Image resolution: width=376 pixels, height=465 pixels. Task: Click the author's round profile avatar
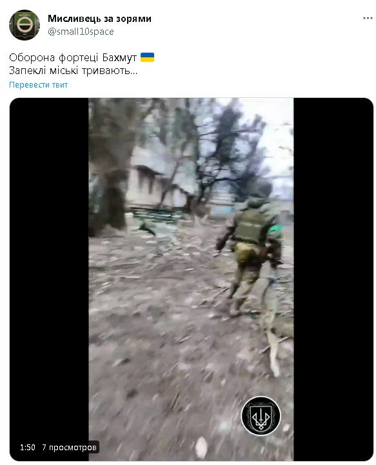(x=25, y=25)
